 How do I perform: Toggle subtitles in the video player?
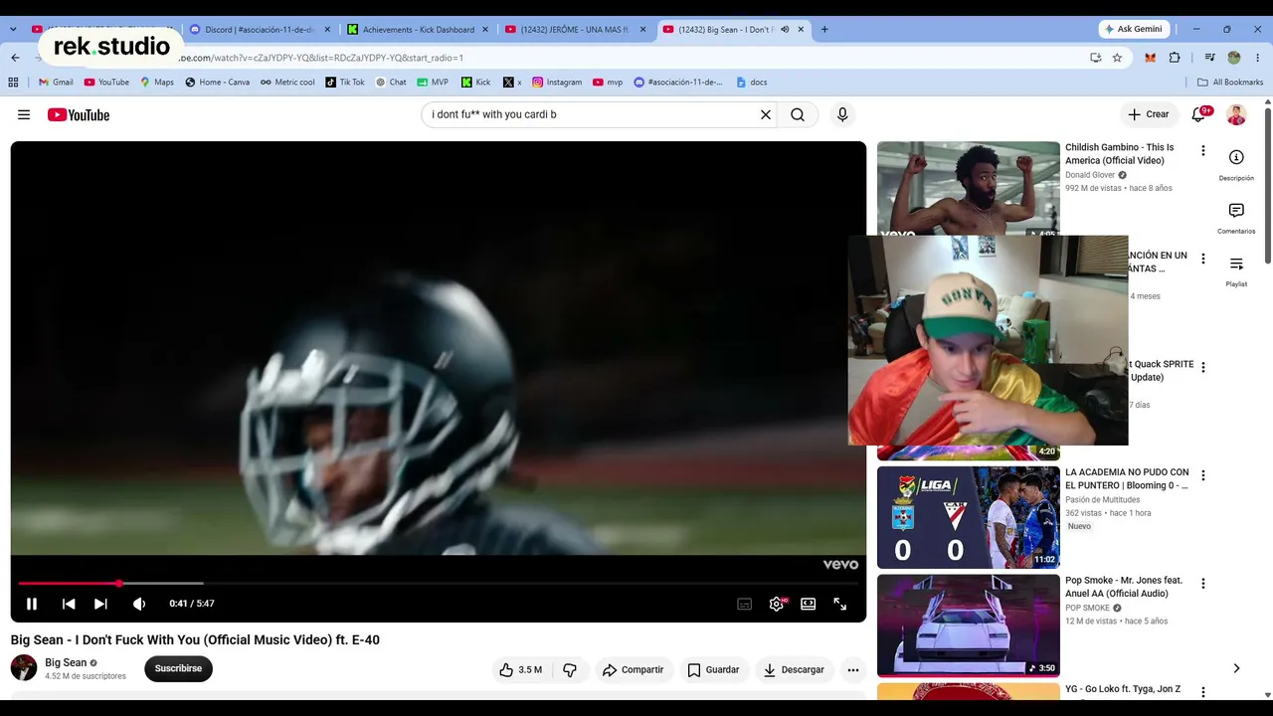click(744, 604)
